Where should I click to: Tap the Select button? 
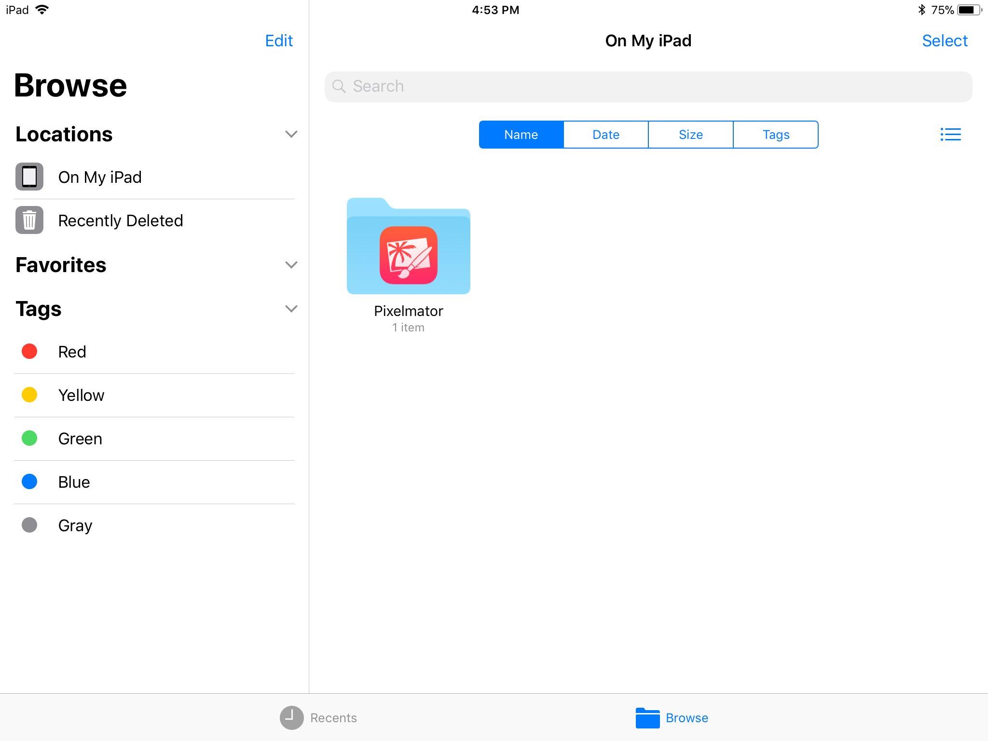coord(945,41)
